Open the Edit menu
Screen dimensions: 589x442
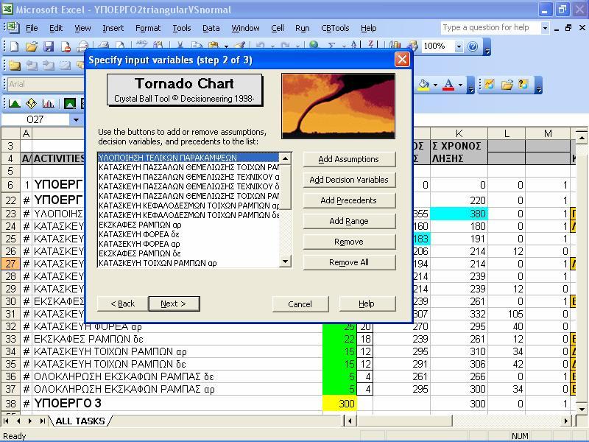pos(56,28)
